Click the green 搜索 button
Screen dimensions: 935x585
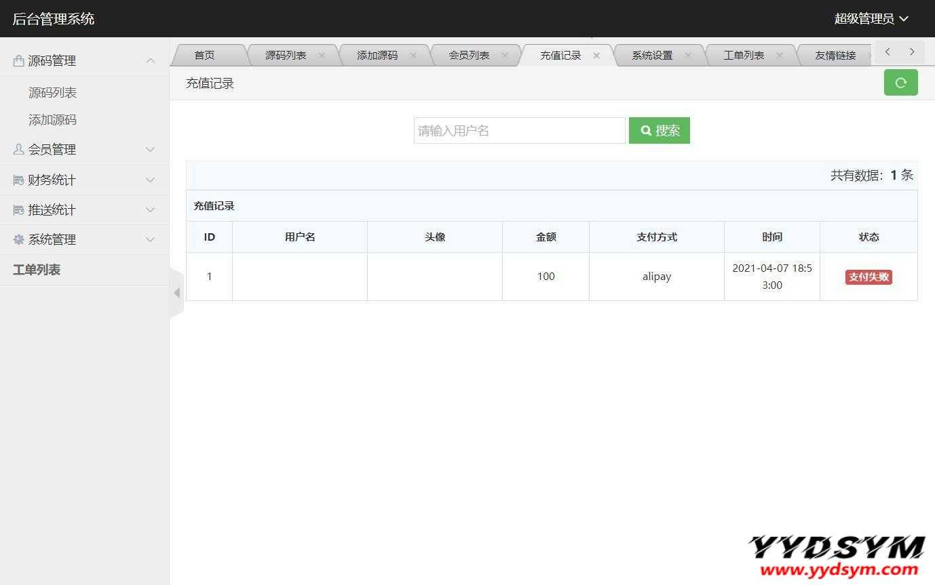click(659, 131)
